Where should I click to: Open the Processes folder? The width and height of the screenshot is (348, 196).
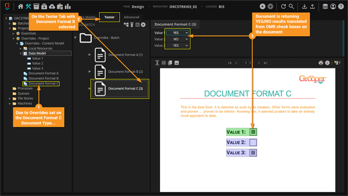point(25,88)
